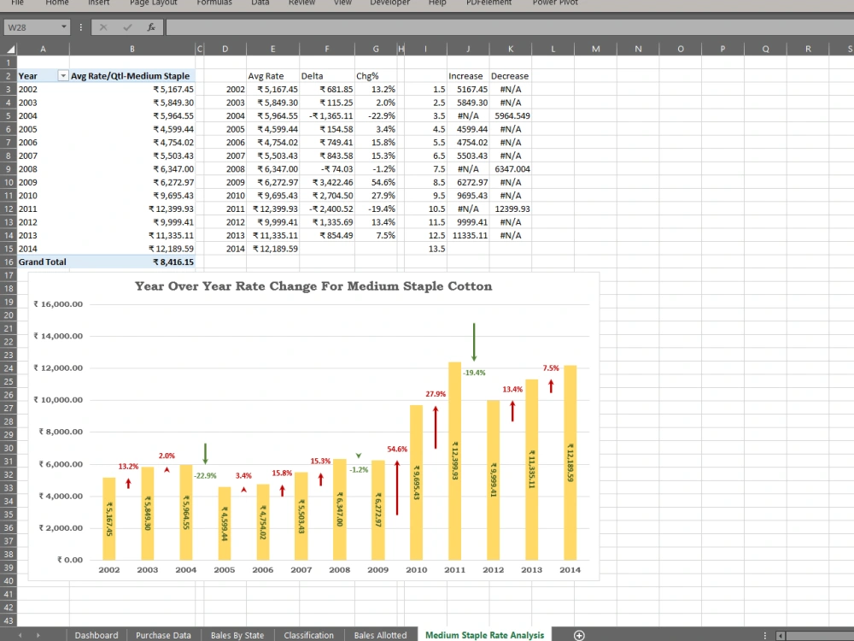Click the 2008 axis label on chart

(339, 569)
